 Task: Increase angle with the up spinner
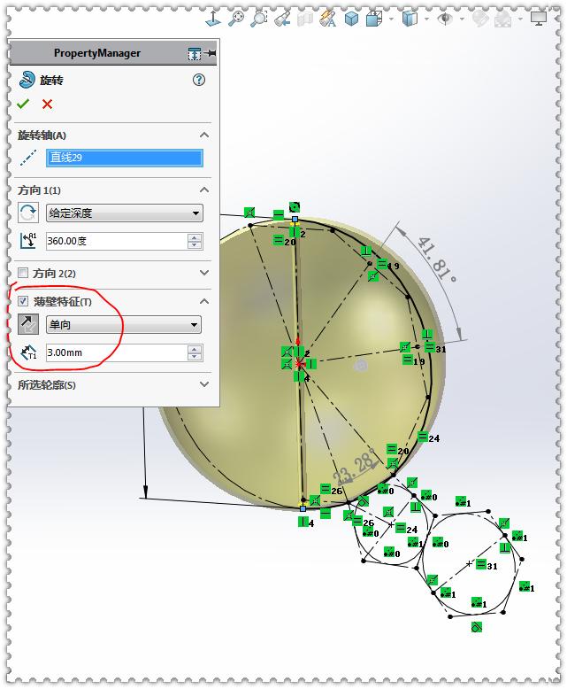(195, 236)
